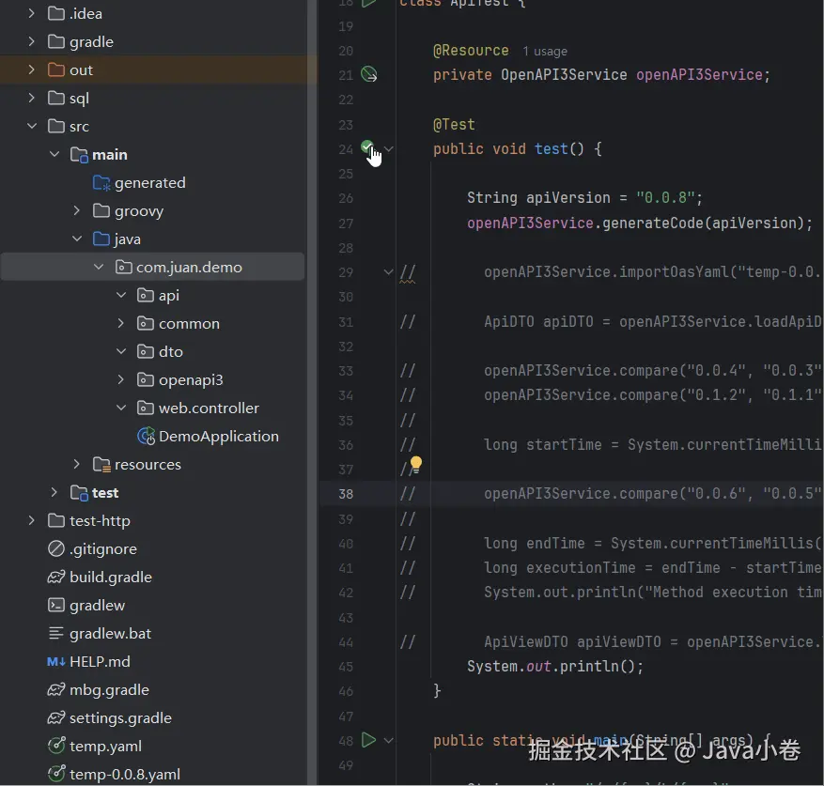Collapse the comment block fold arrow on line 29
The image size is (824, 786).
click(x=388, y=272)
